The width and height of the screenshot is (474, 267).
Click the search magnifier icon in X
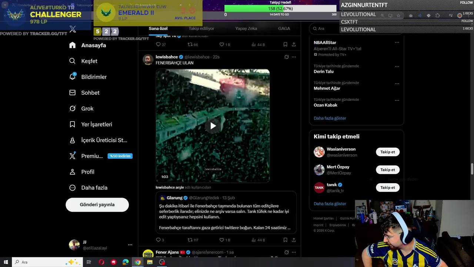pos(315,29)
